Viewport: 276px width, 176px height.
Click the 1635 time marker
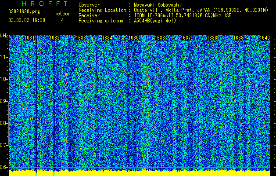pyautogui.click(x=133, y=38)
